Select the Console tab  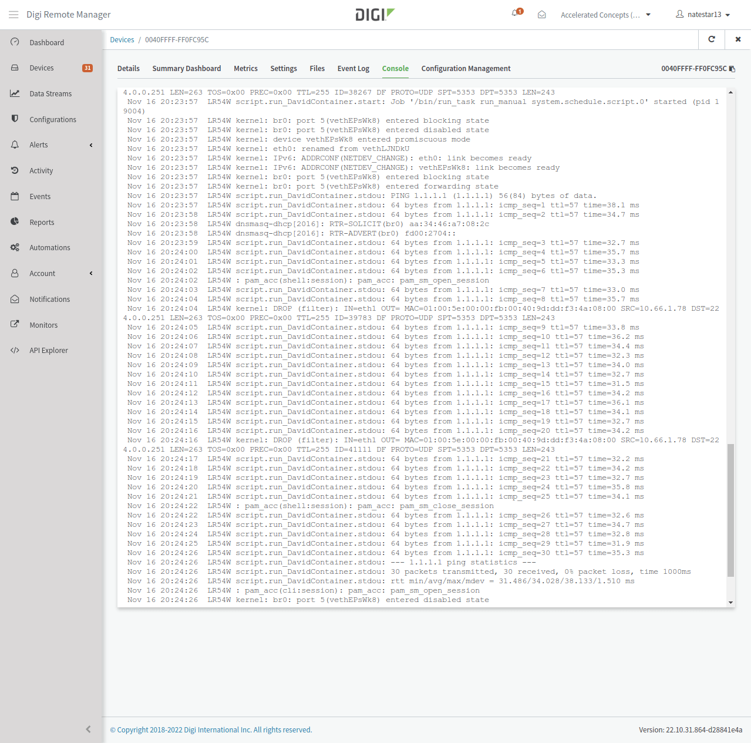click(395, 69)
